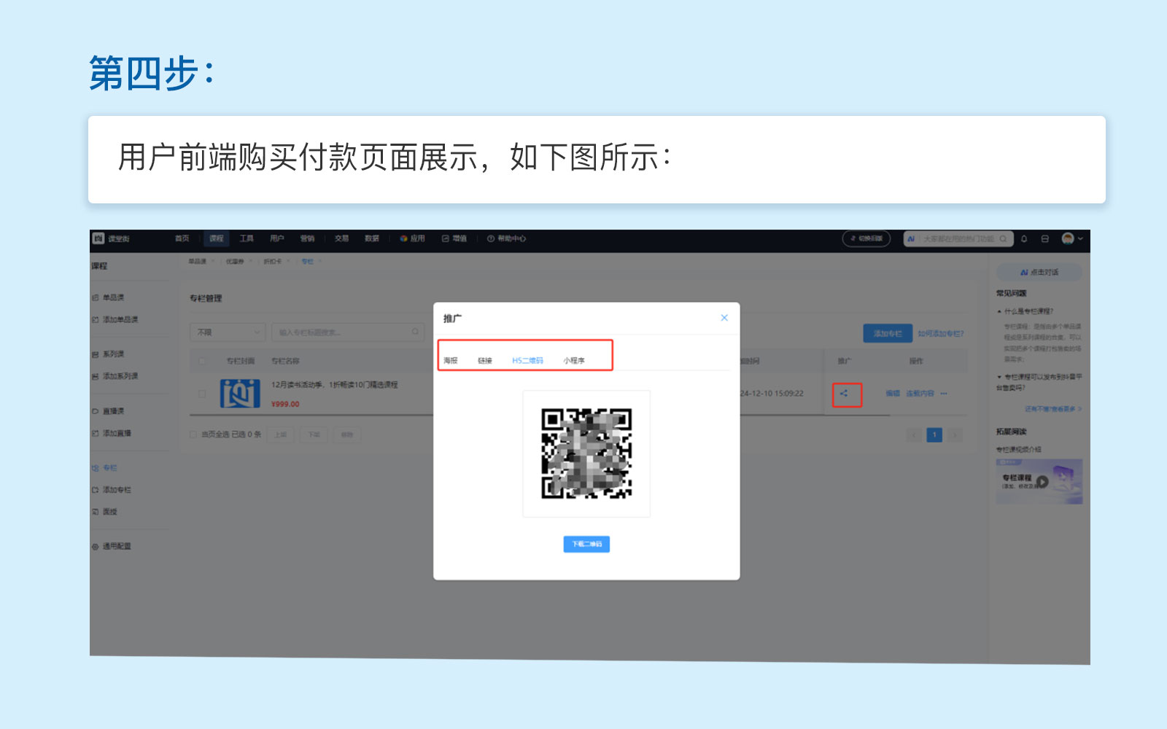Open 通用配置 settings in the sidebar
The height and width of the screenshot is (729, 1167).
point(112,546)
